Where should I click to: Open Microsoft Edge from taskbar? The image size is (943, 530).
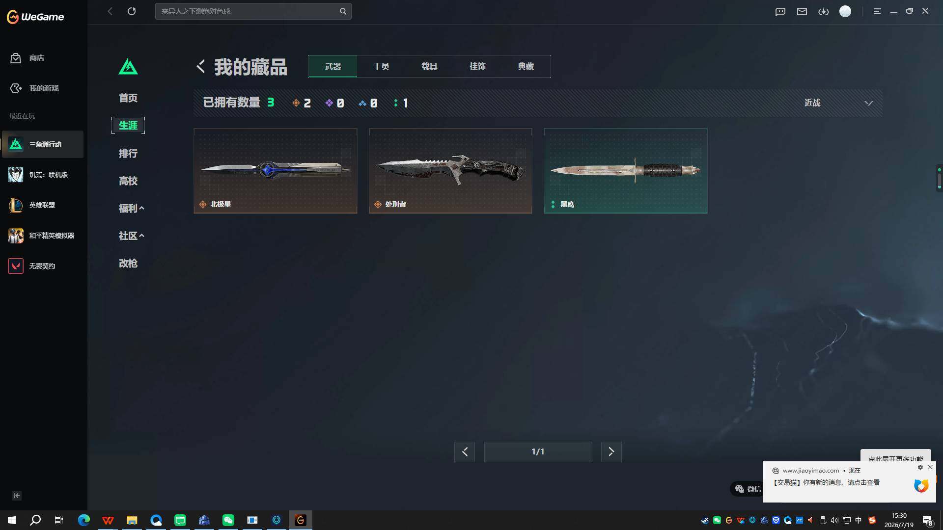click(x=84, y=520)
